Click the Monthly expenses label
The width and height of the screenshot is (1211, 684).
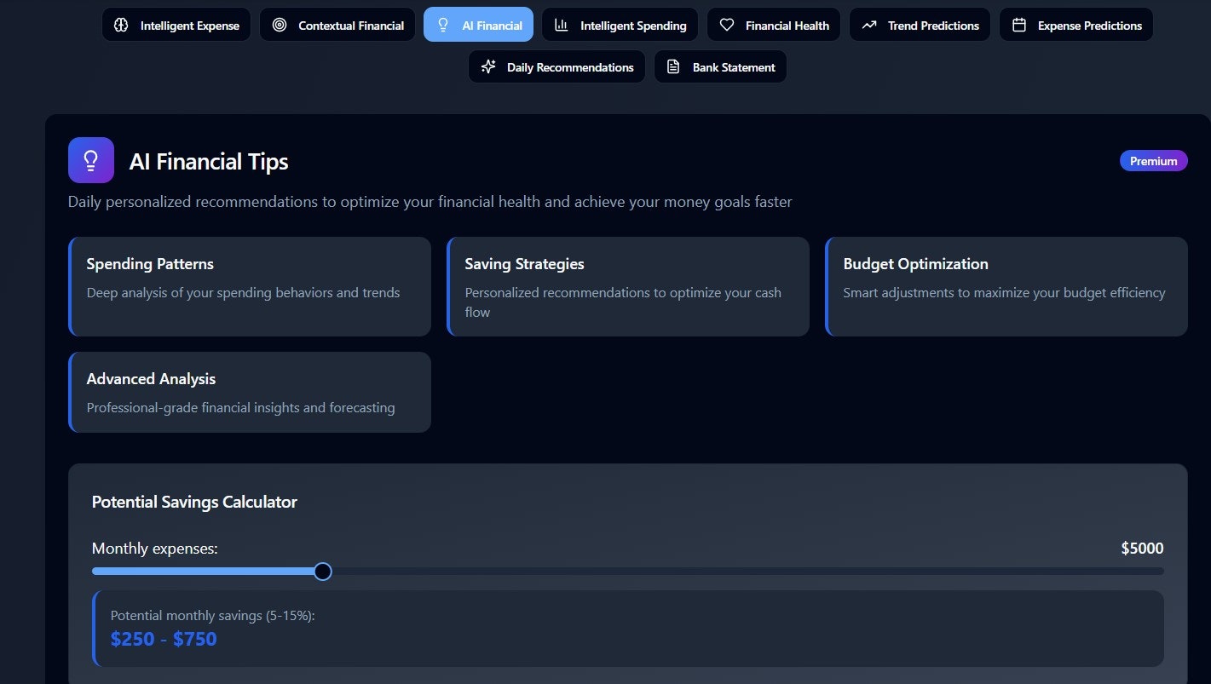coord(155,549)
